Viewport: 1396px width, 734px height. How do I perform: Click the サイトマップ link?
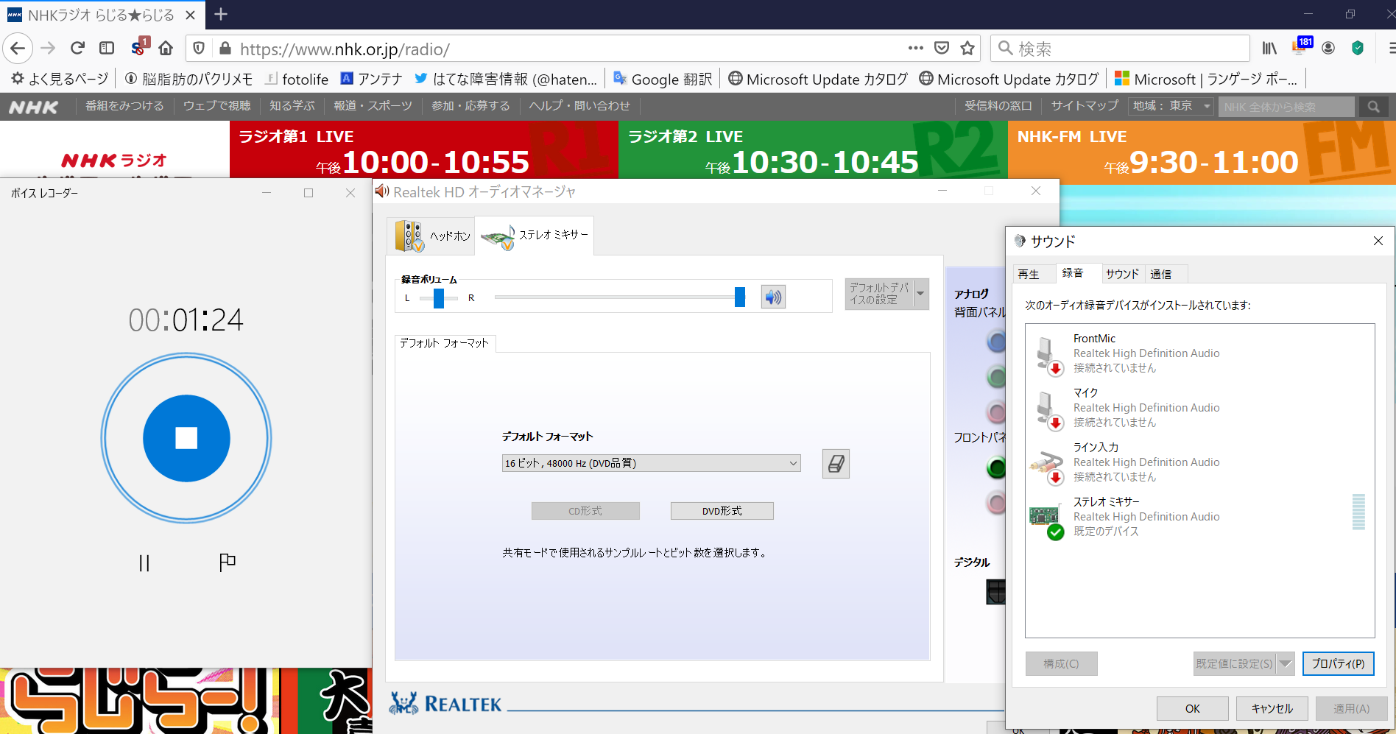pyautogui.click(x=1085, y=106)
